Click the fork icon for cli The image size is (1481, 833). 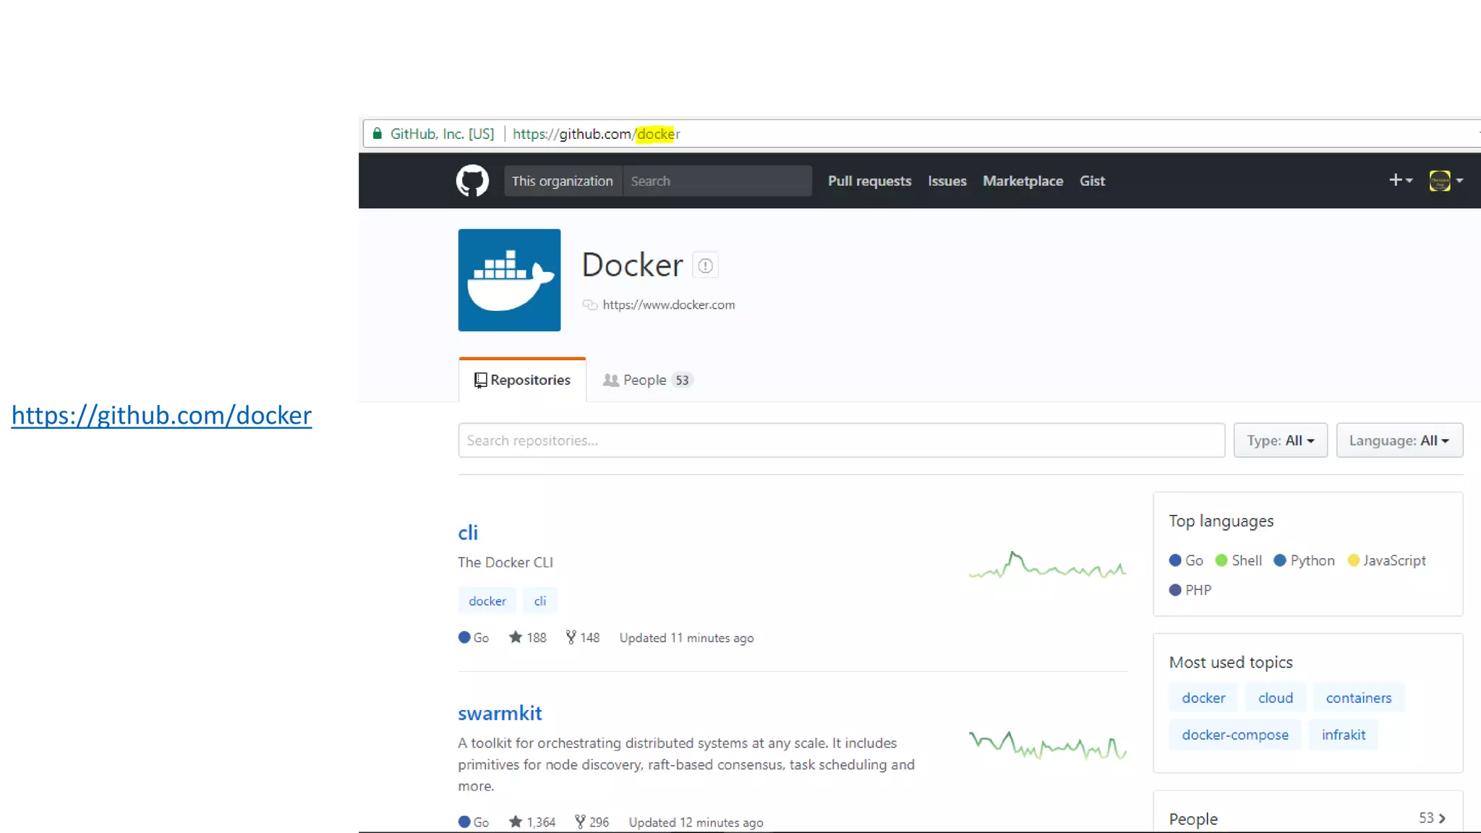pos(571,637)
